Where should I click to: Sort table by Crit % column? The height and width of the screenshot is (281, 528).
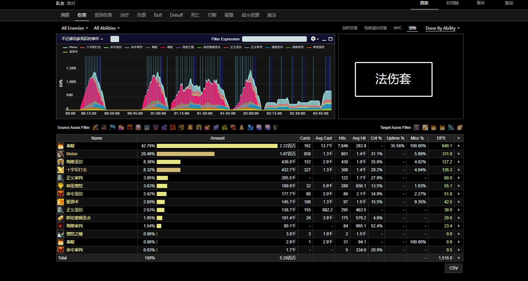(376, 138)
